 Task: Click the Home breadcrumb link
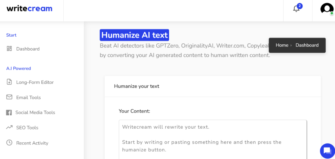click(x=282, y=45)
